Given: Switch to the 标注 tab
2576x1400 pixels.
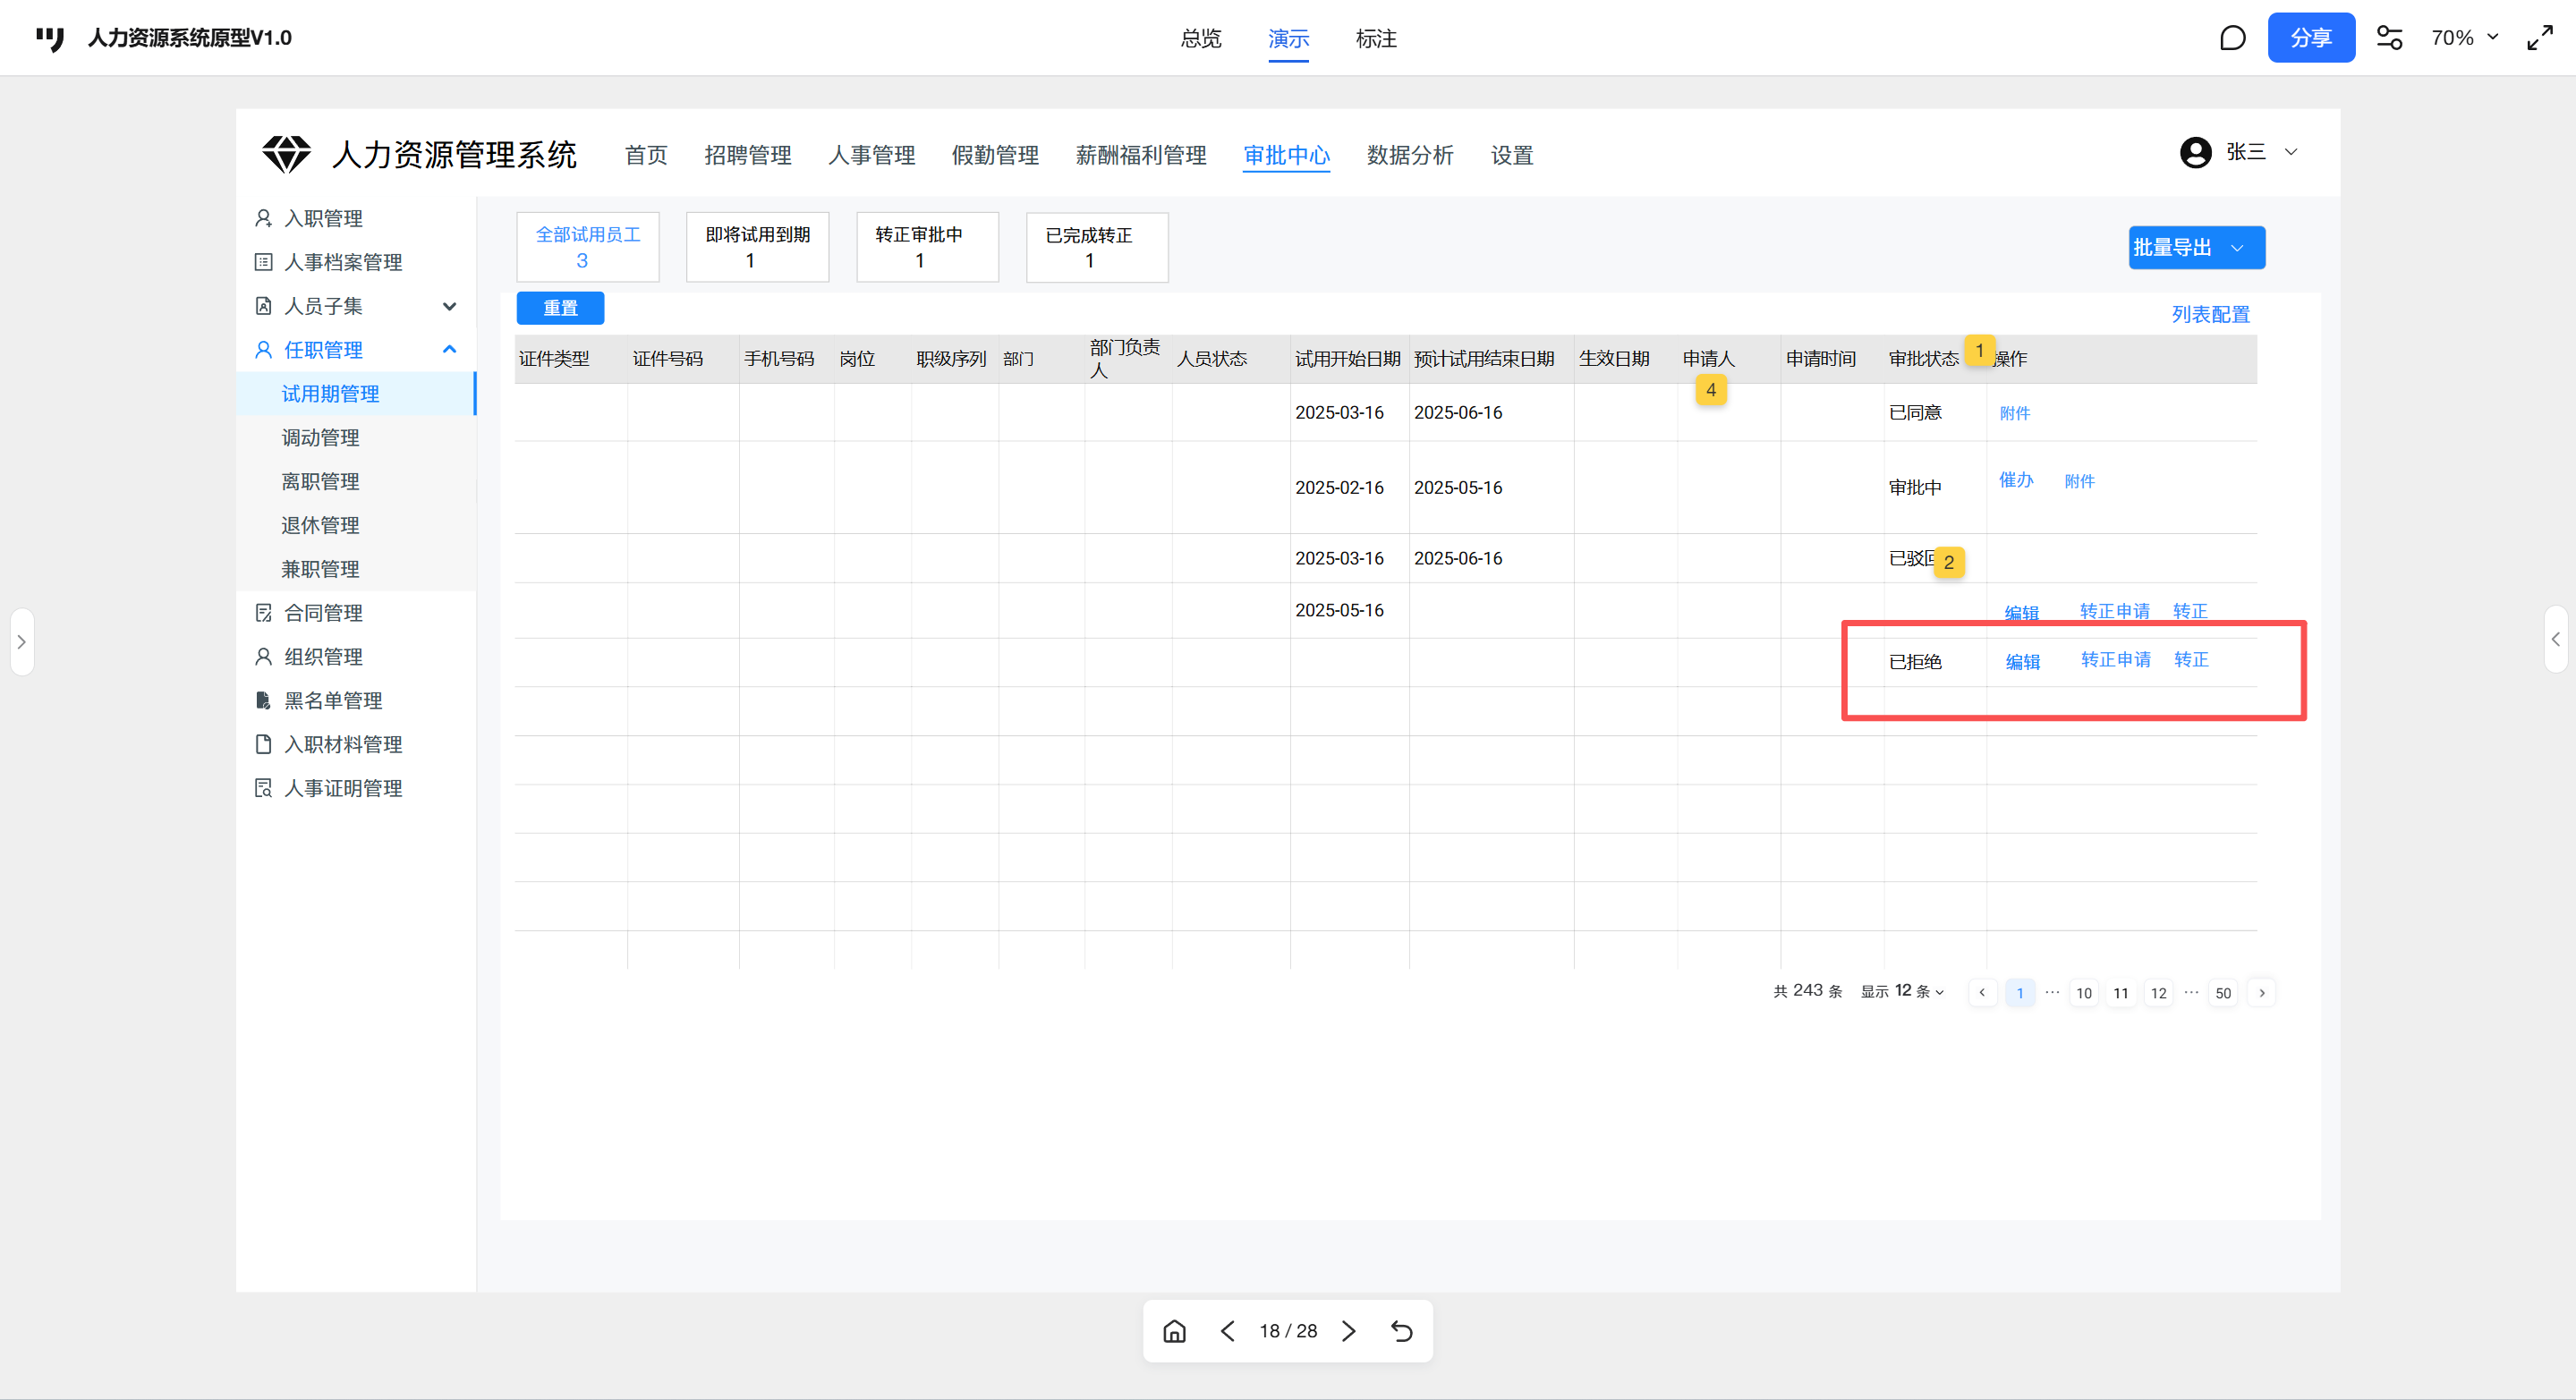Looking at the screenshot, I should (x=1376, y=39).
